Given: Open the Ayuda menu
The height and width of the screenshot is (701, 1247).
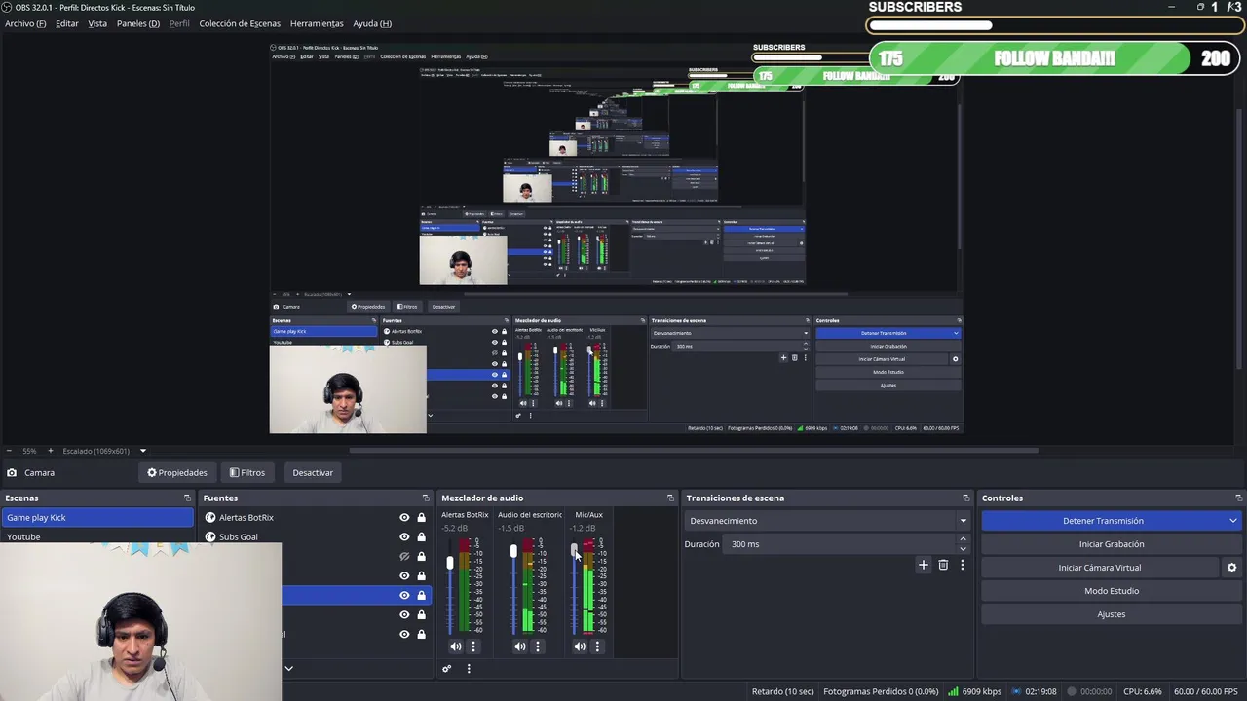Looking at the screenshot, I should pos(372,23).
